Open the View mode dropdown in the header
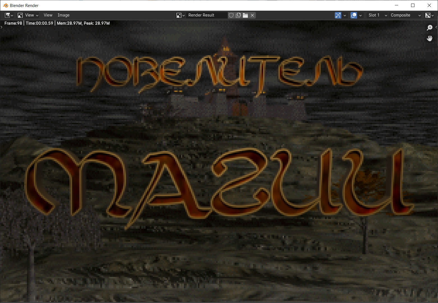 coord(28,15)
